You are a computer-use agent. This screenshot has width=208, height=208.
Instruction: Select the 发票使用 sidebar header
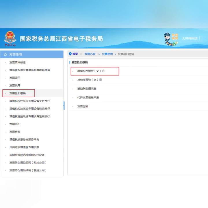(32, 55)
